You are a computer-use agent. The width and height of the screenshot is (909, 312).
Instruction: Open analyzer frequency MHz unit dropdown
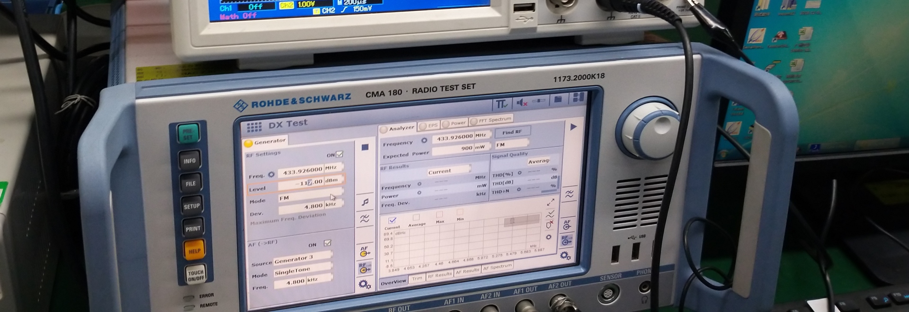pos(482,135)
